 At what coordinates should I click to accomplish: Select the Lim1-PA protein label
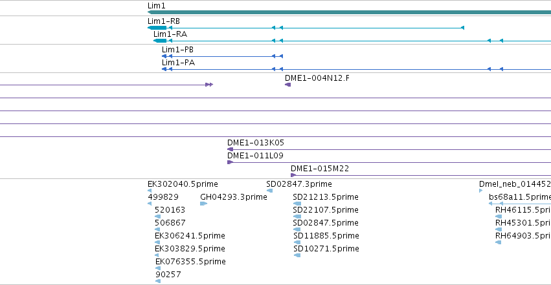coord(178,63)
